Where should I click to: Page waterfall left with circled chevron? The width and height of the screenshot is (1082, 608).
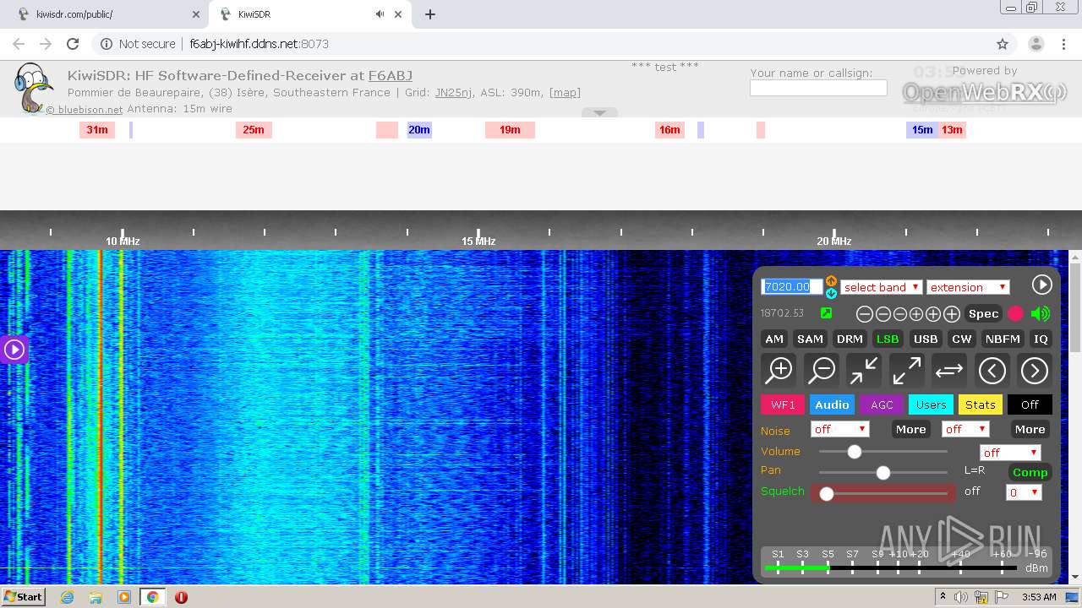coord(992,370)
